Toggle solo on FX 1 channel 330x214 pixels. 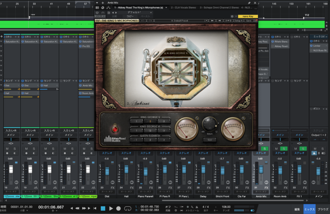[303, 149]
